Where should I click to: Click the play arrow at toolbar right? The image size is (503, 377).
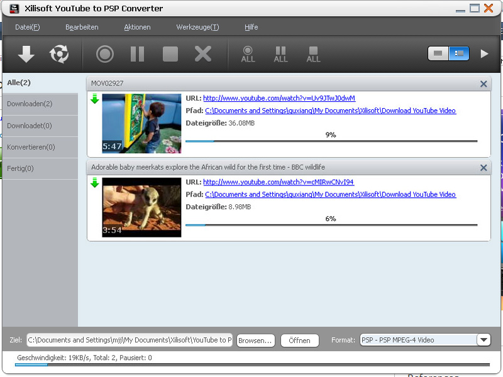coord(484,53)
